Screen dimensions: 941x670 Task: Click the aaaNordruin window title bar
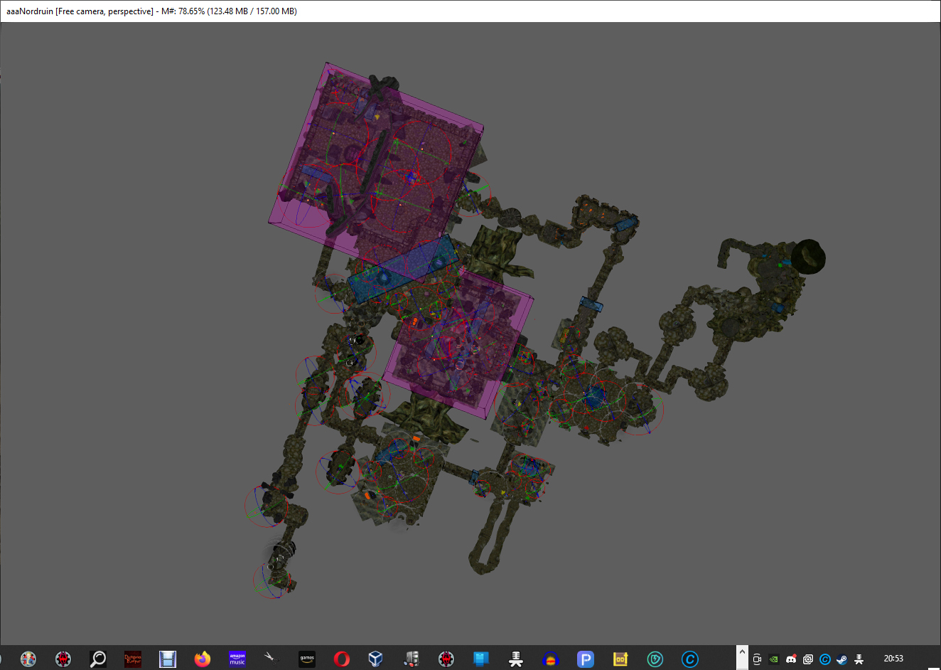tap(469, 11)
